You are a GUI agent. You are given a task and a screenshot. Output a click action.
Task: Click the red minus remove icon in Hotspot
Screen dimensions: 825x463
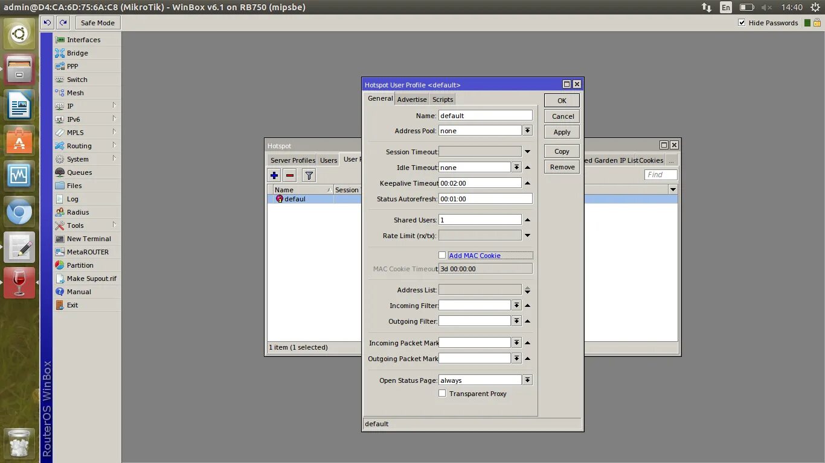290,175
